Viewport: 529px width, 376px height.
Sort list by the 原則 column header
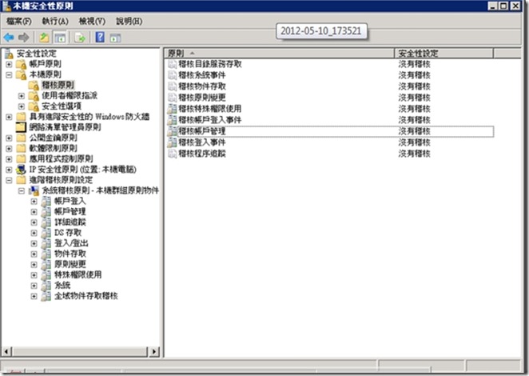280,52
